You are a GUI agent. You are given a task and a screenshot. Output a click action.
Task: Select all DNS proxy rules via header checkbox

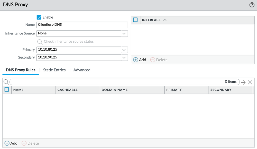[7, 90]
